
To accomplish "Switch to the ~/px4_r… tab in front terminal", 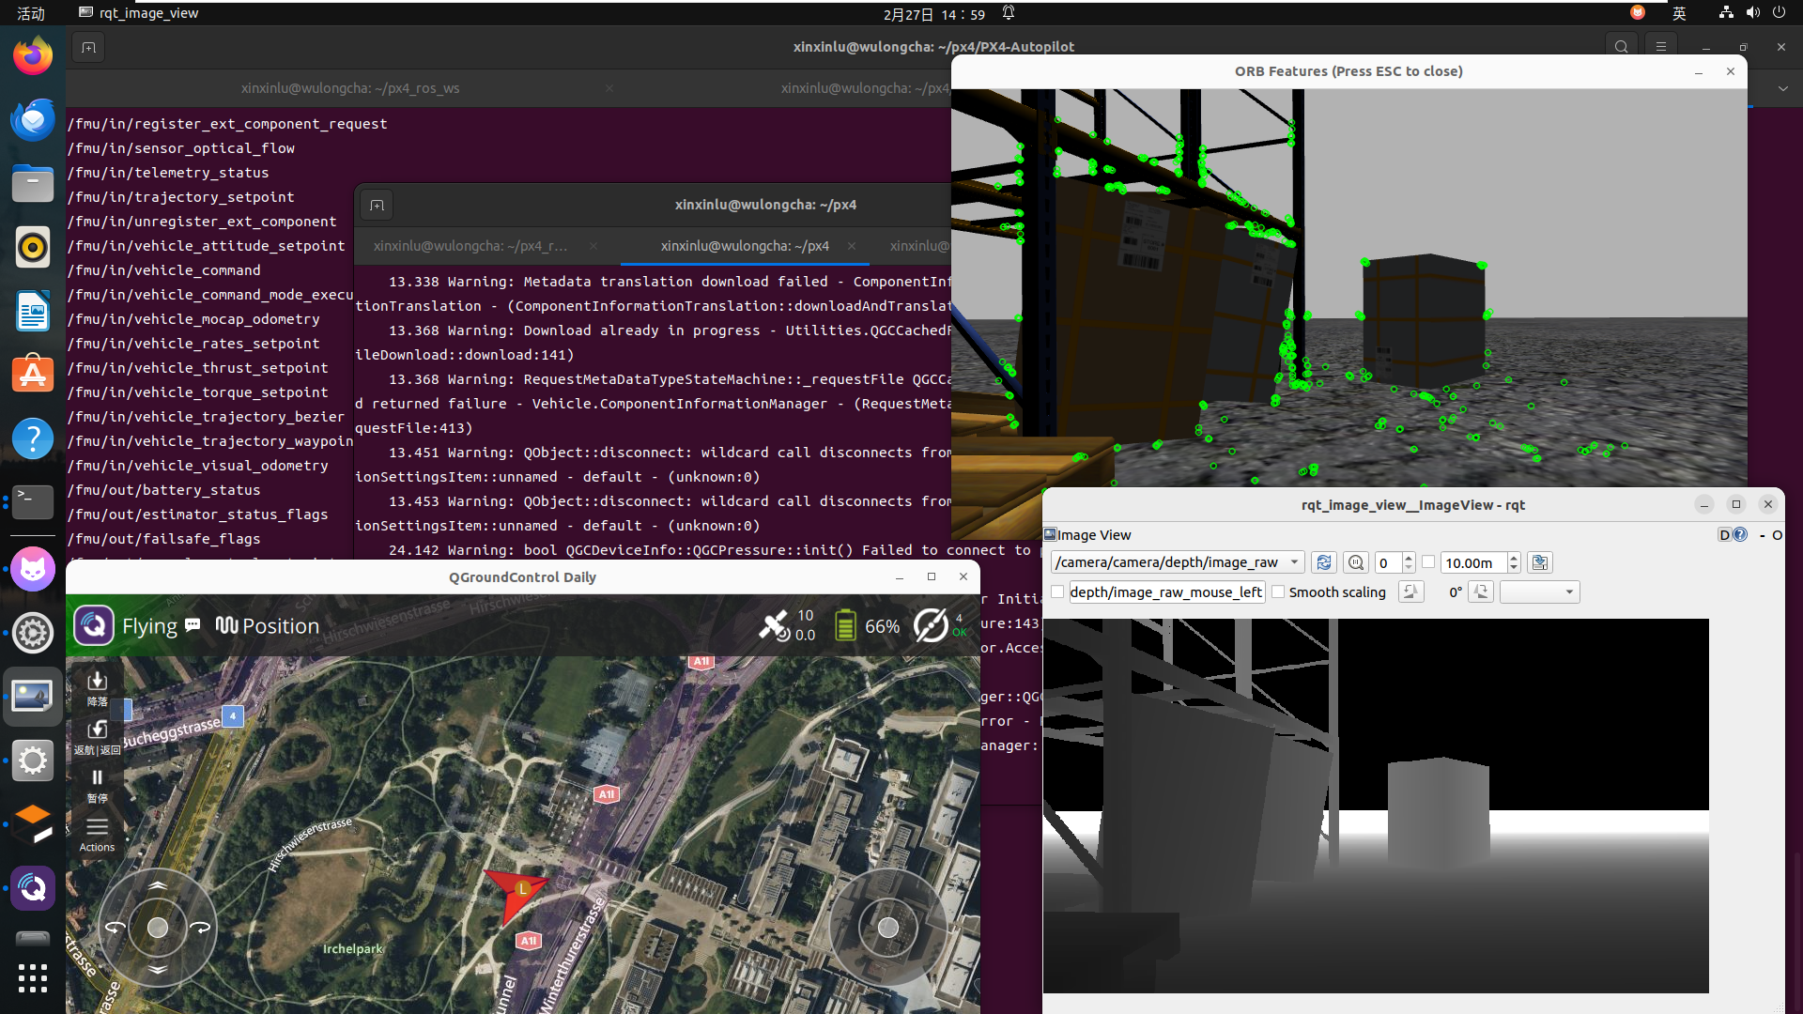I will 470,245.
